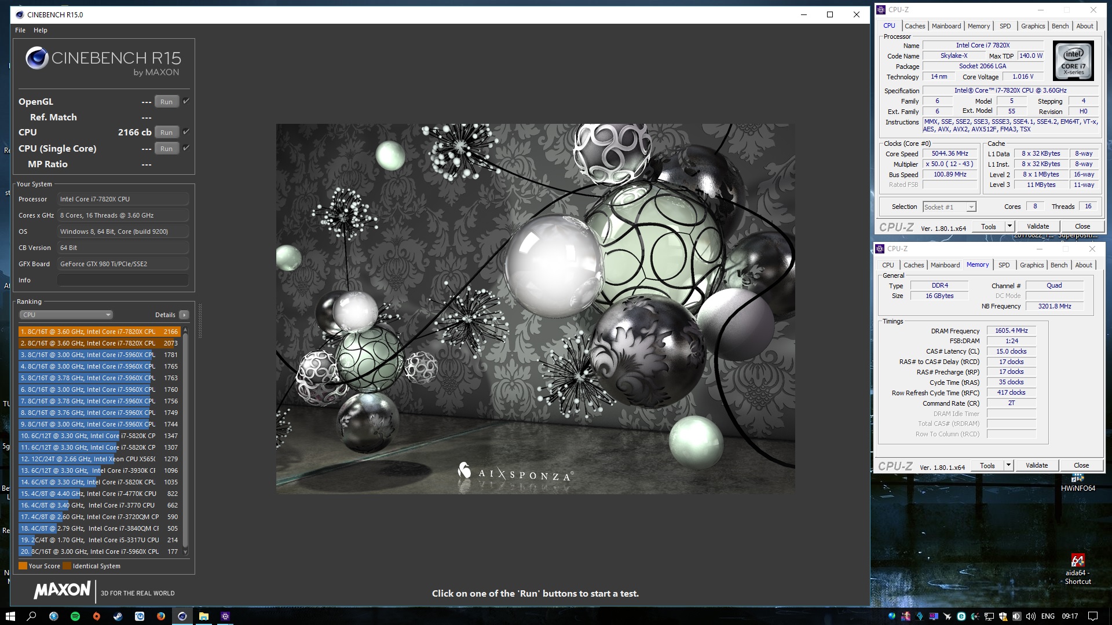Run the OpenGL benchmark test
This screenshot has width=1112, height=625.
click(x=167, y=102)
